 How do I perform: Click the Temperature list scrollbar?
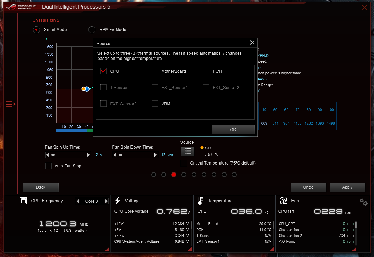[x=274, y=224]
